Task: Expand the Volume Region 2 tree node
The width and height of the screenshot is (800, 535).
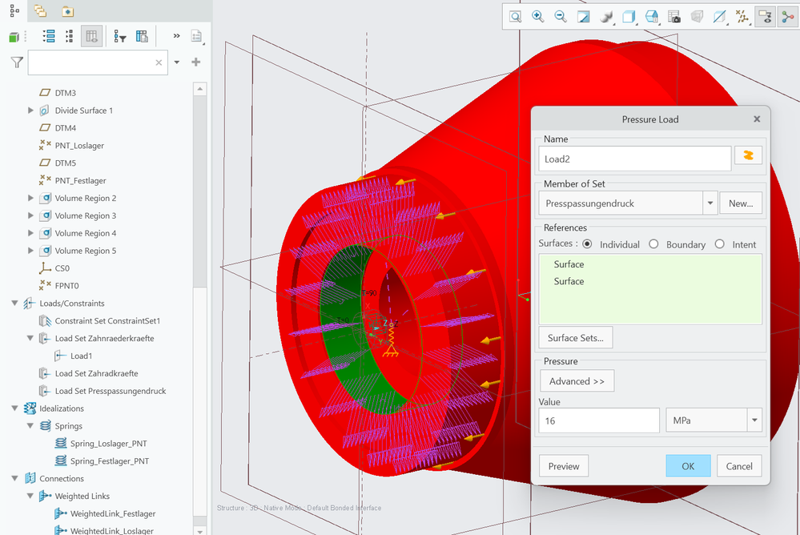Action: click(x=31, y=199)
